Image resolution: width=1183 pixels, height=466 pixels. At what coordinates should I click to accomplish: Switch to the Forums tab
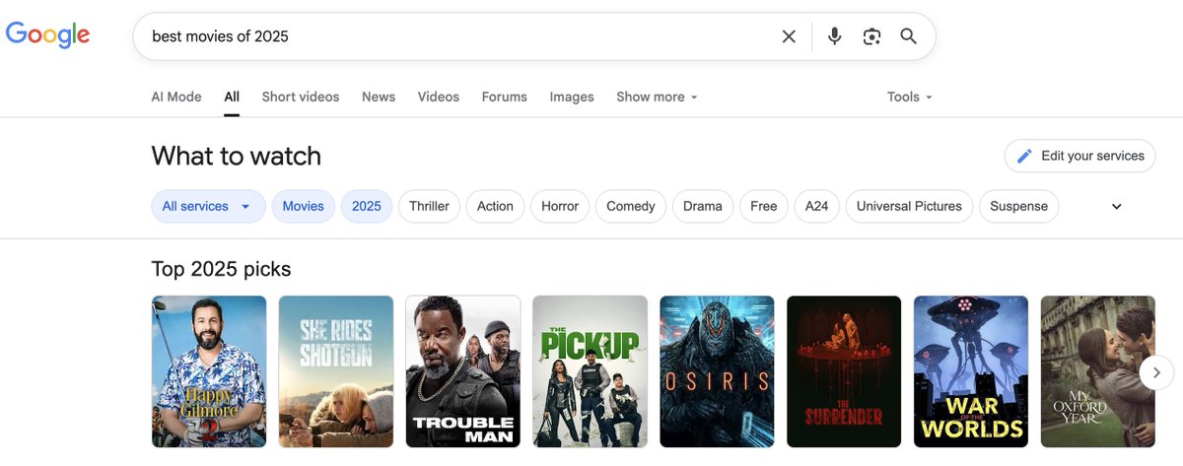(x=505, y=97)
